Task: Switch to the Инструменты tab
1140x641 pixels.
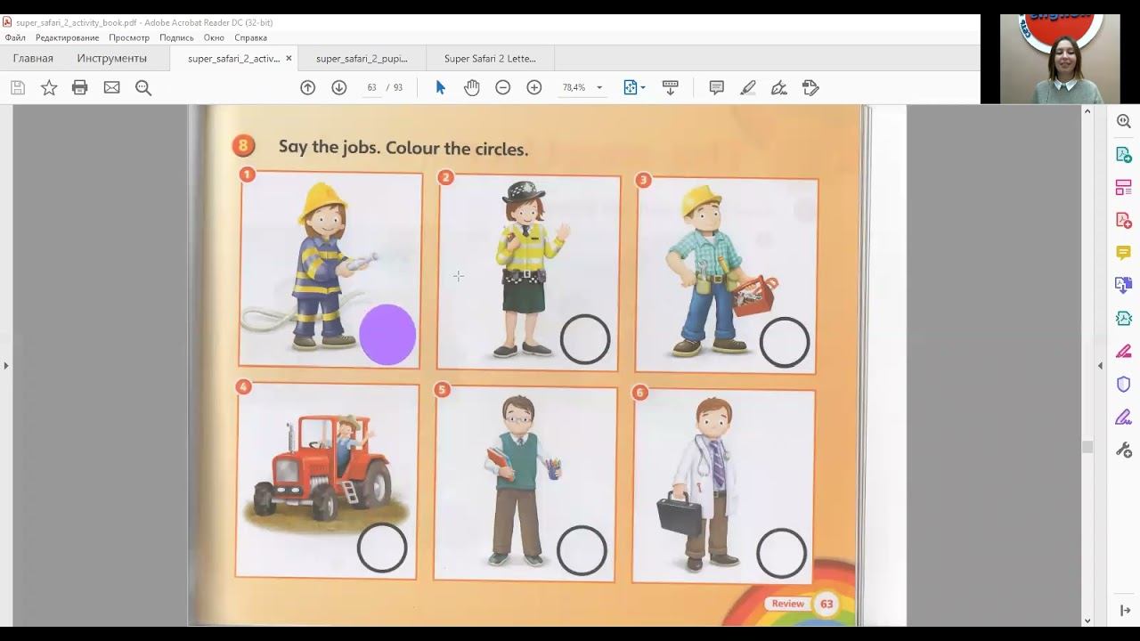Action: [x=112, y=59]
